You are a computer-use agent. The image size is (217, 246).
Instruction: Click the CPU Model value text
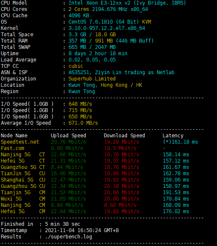click(x=127, y=3)
